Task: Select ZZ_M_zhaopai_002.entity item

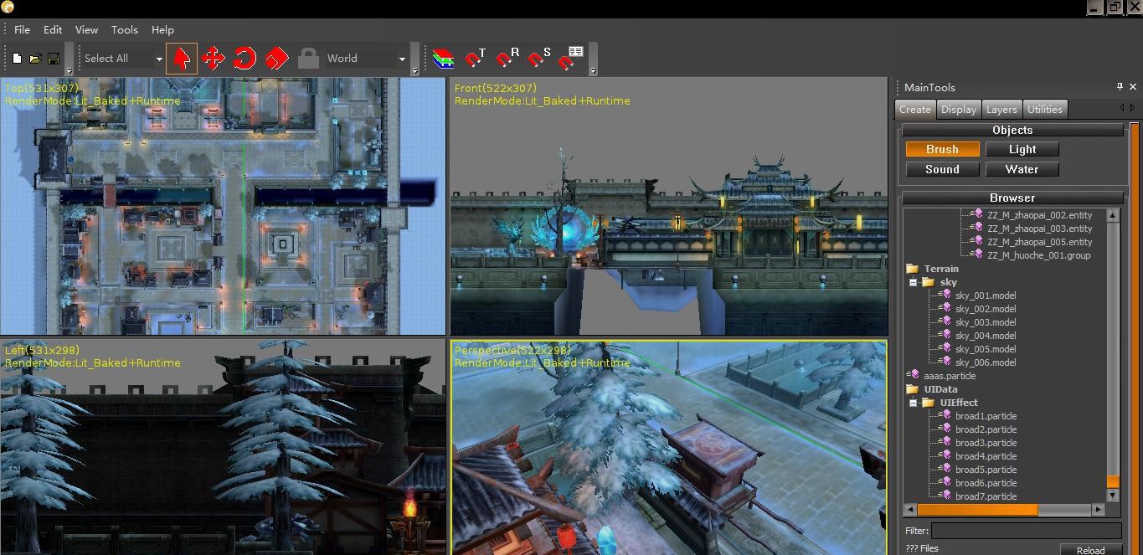Action: [x=1039, y=215]
